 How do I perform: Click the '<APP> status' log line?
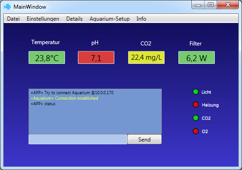pyautogui.click(x=43, y=104)
